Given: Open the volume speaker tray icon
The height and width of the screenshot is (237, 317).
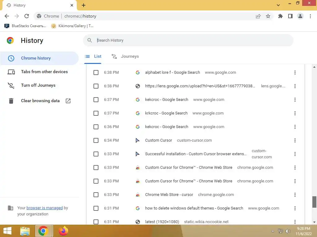Looking at the screenshot, I should click(288, 231).
